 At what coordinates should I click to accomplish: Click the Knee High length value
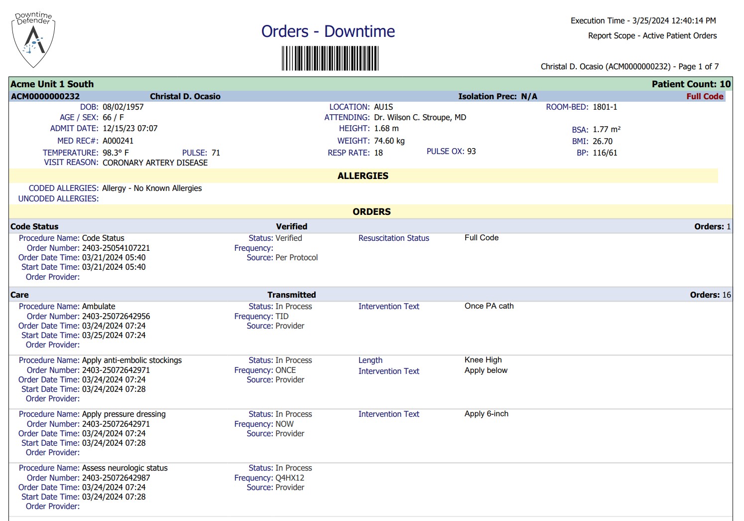click(483, 360)
